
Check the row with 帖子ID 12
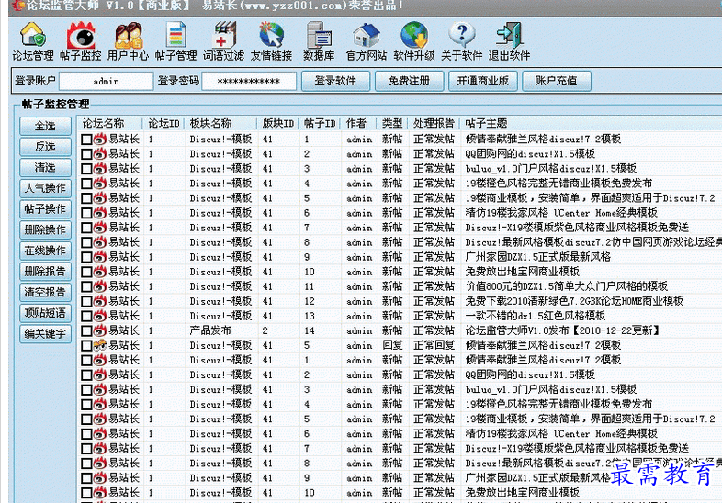(x=86, y=301)
